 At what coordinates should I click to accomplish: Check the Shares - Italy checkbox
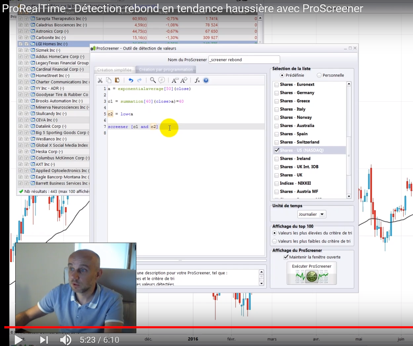coord(277,109)
